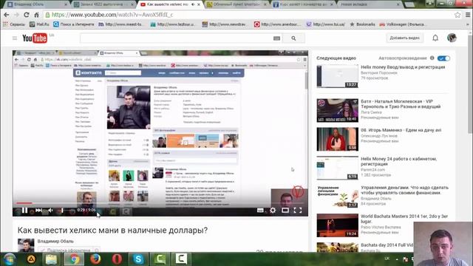Open the on-screen keyboard icon in search
Viewport: 473px width, 266px height.
click(276, 38)
